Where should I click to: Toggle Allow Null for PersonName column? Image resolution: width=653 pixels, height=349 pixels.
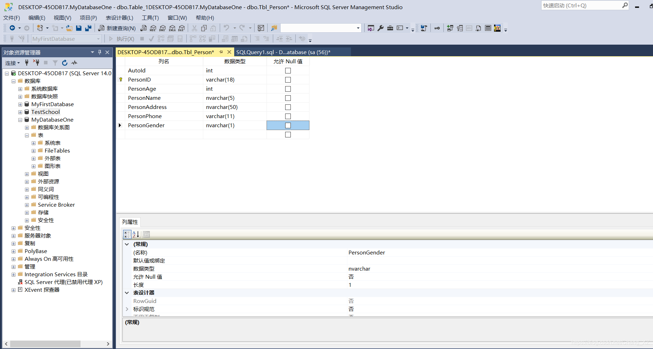coord(288,98)
